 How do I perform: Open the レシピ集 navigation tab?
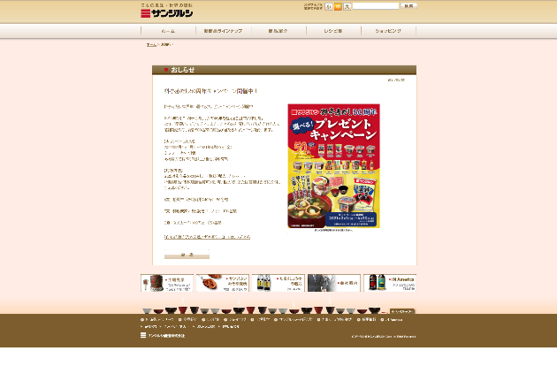332,30
